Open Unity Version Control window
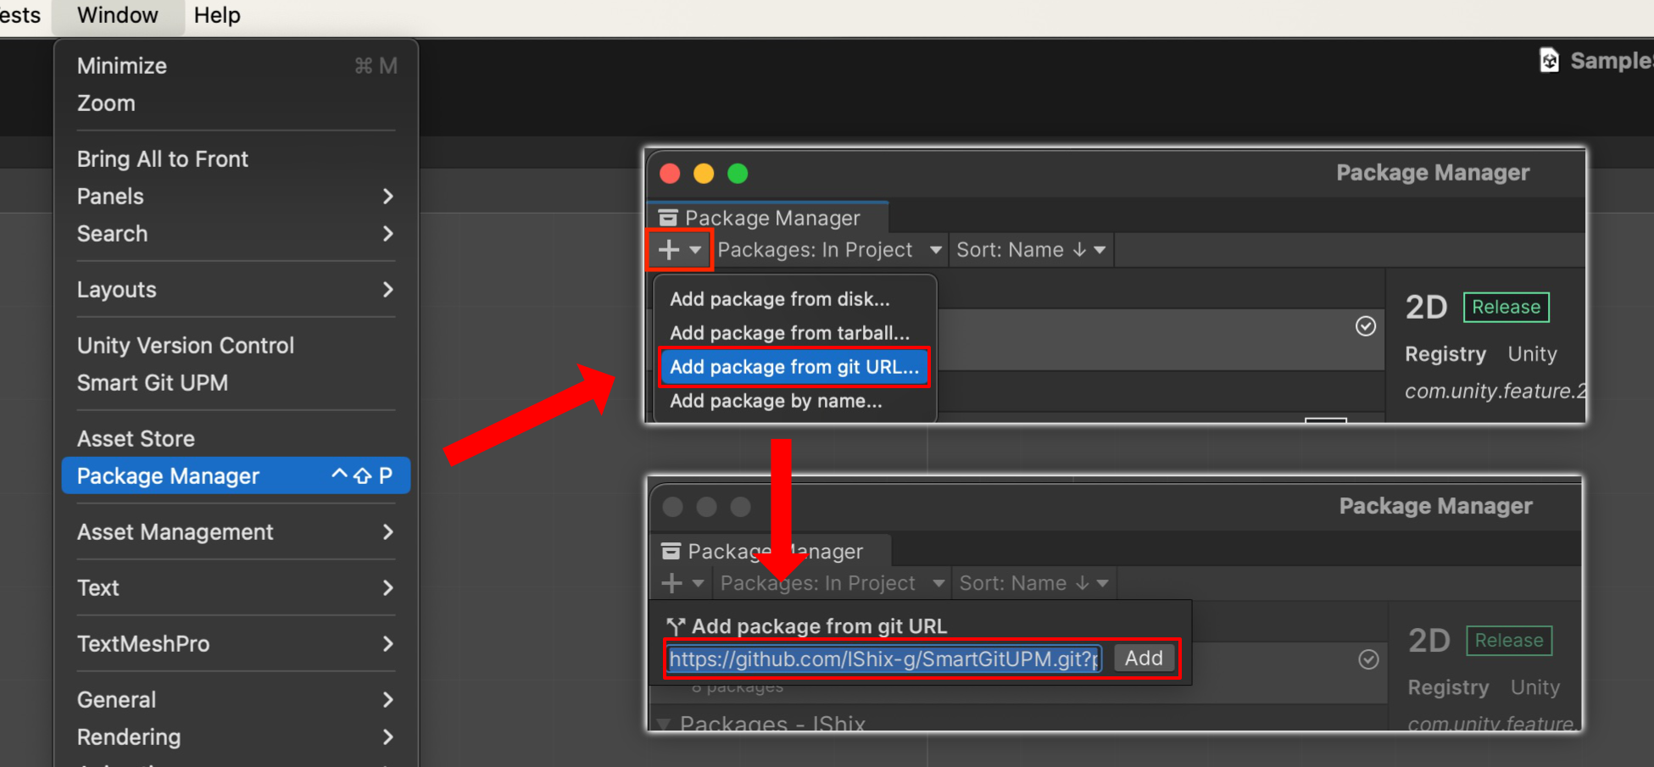The height and width of the screenshot is (767, 1654). click(237, 345)
